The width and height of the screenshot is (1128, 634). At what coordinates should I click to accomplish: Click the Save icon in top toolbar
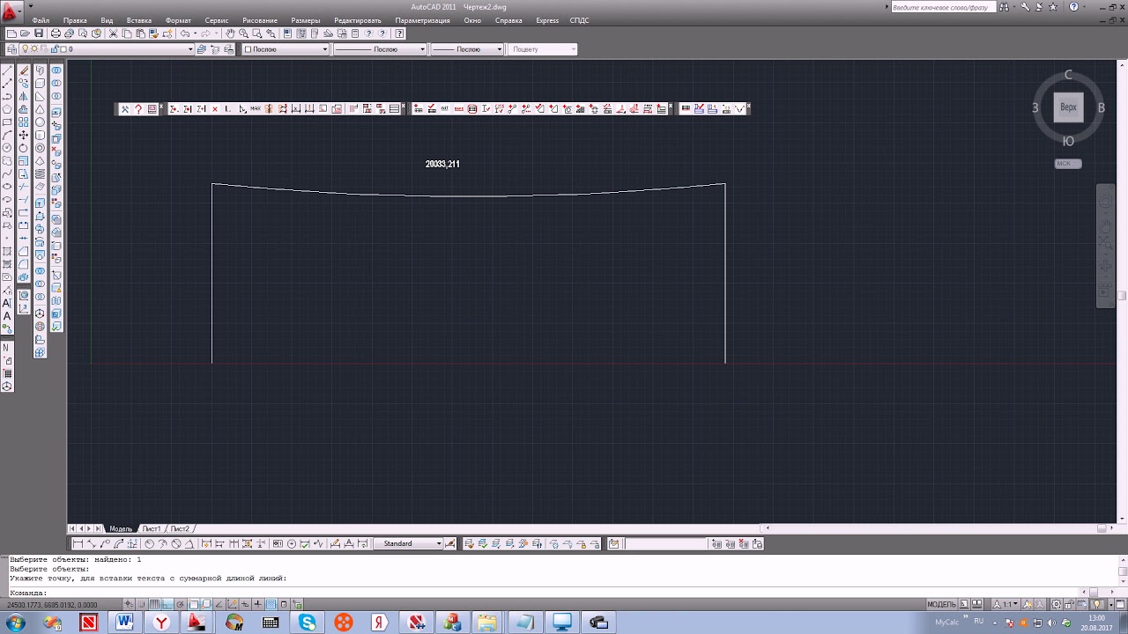tap(39, 33)
